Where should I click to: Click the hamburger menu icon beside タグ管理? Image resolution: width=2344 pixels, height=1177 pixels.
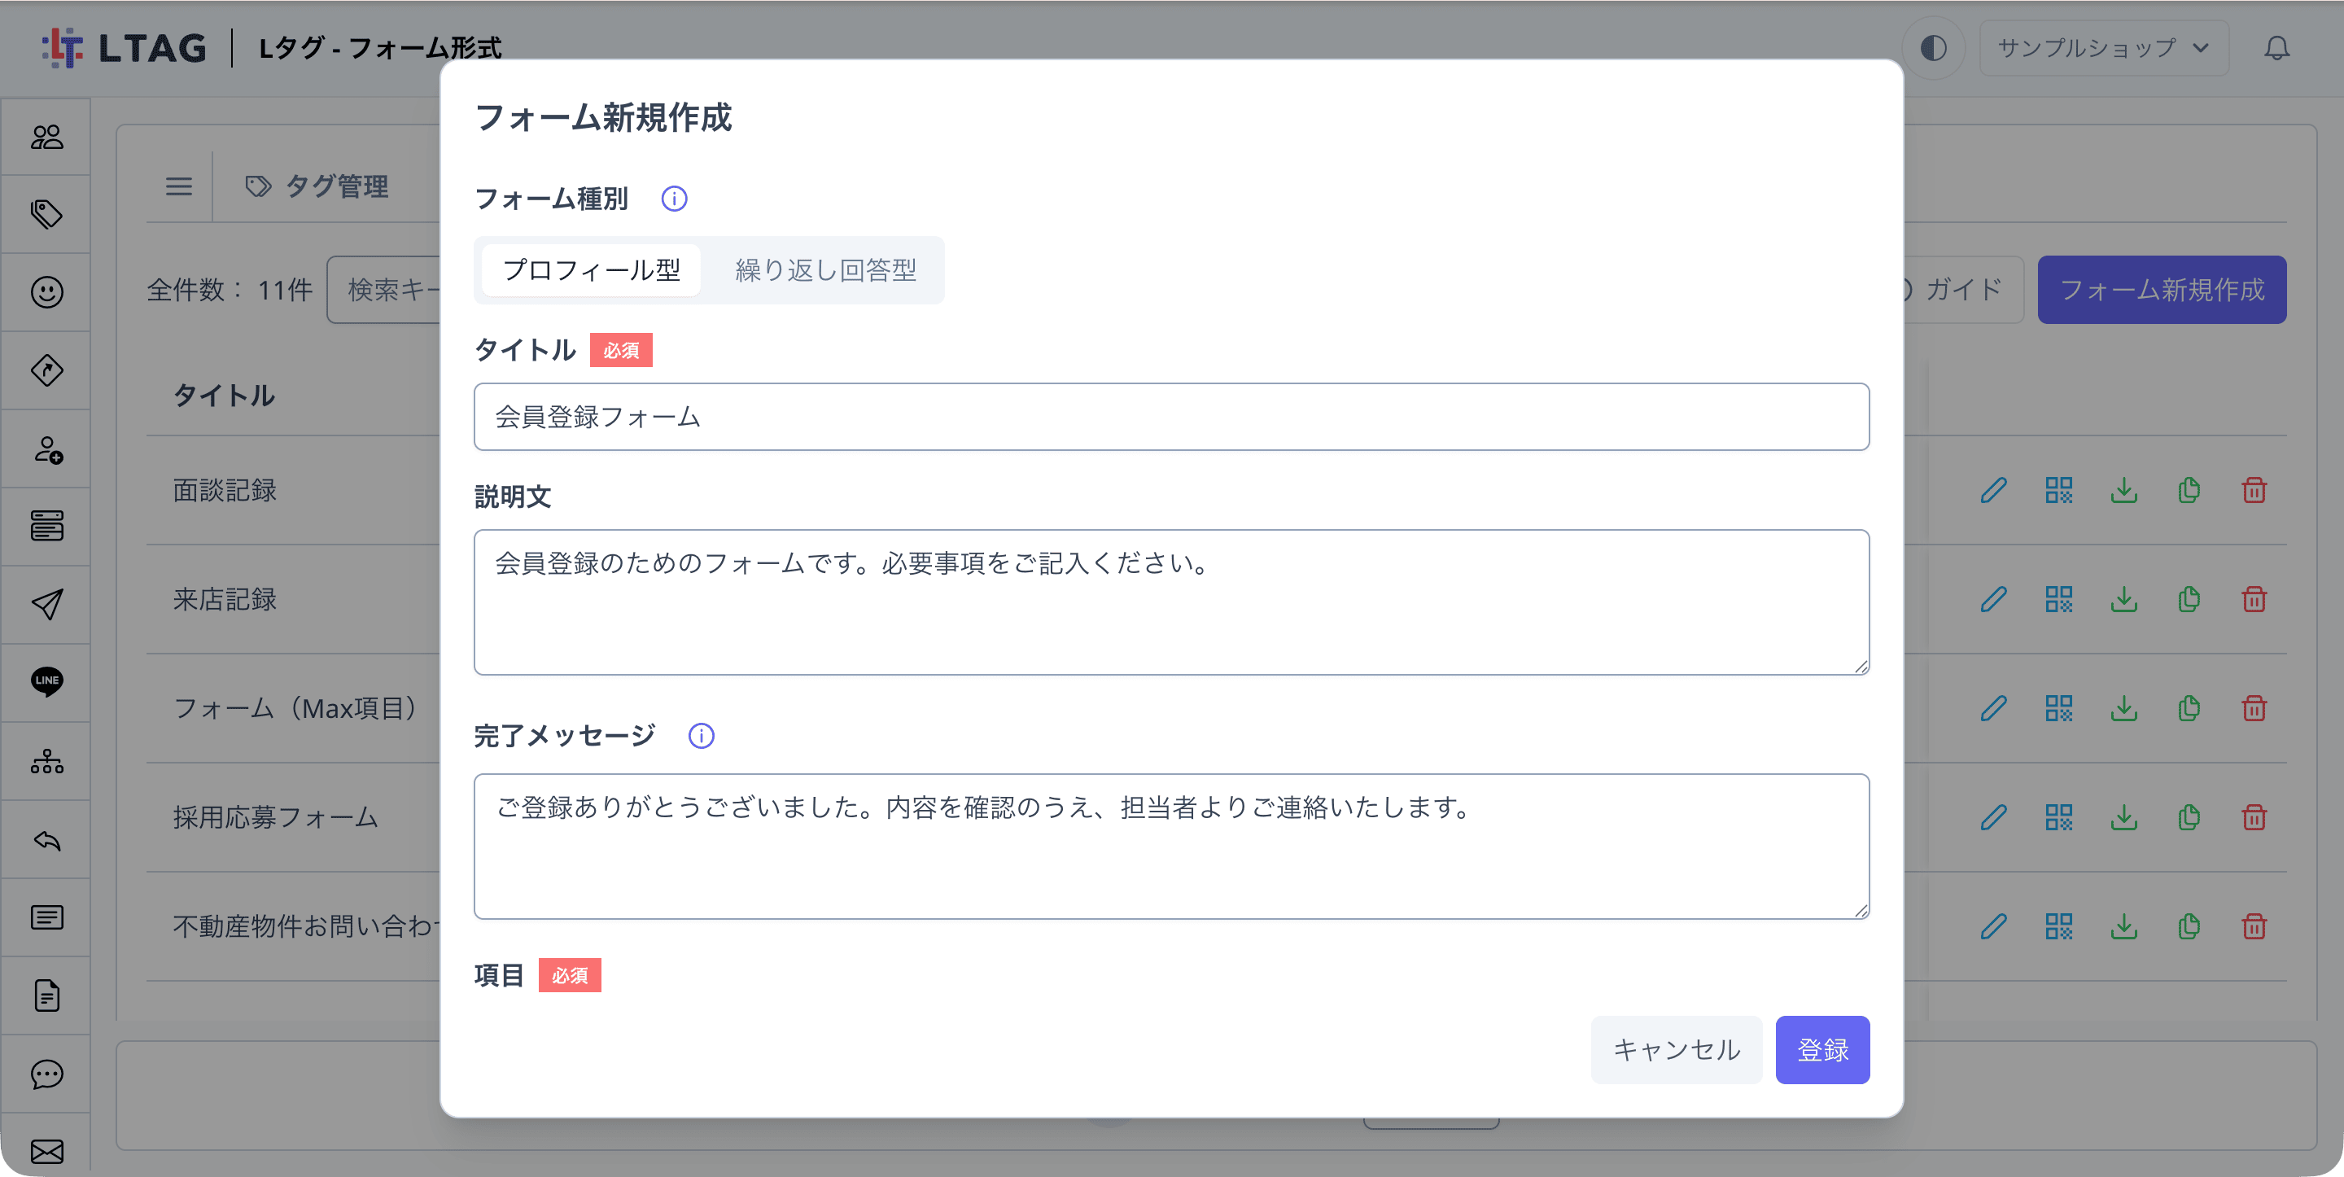(x=178, y=186)
